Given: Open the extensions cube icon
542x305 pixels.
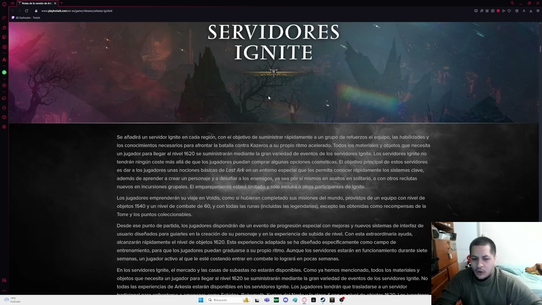Looking at the screenshot, I should (517, 11).
